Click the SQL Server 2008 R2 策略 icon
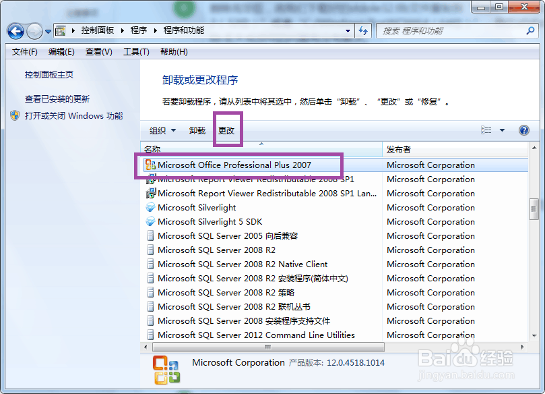 click(x=150, y=293)
